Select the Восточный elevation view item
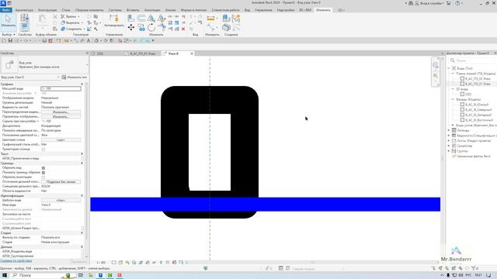 479,120
